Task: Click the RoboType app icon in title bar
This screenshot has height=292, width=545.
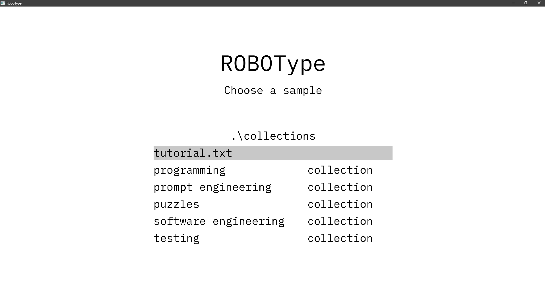Action: (x=3, y=3)
